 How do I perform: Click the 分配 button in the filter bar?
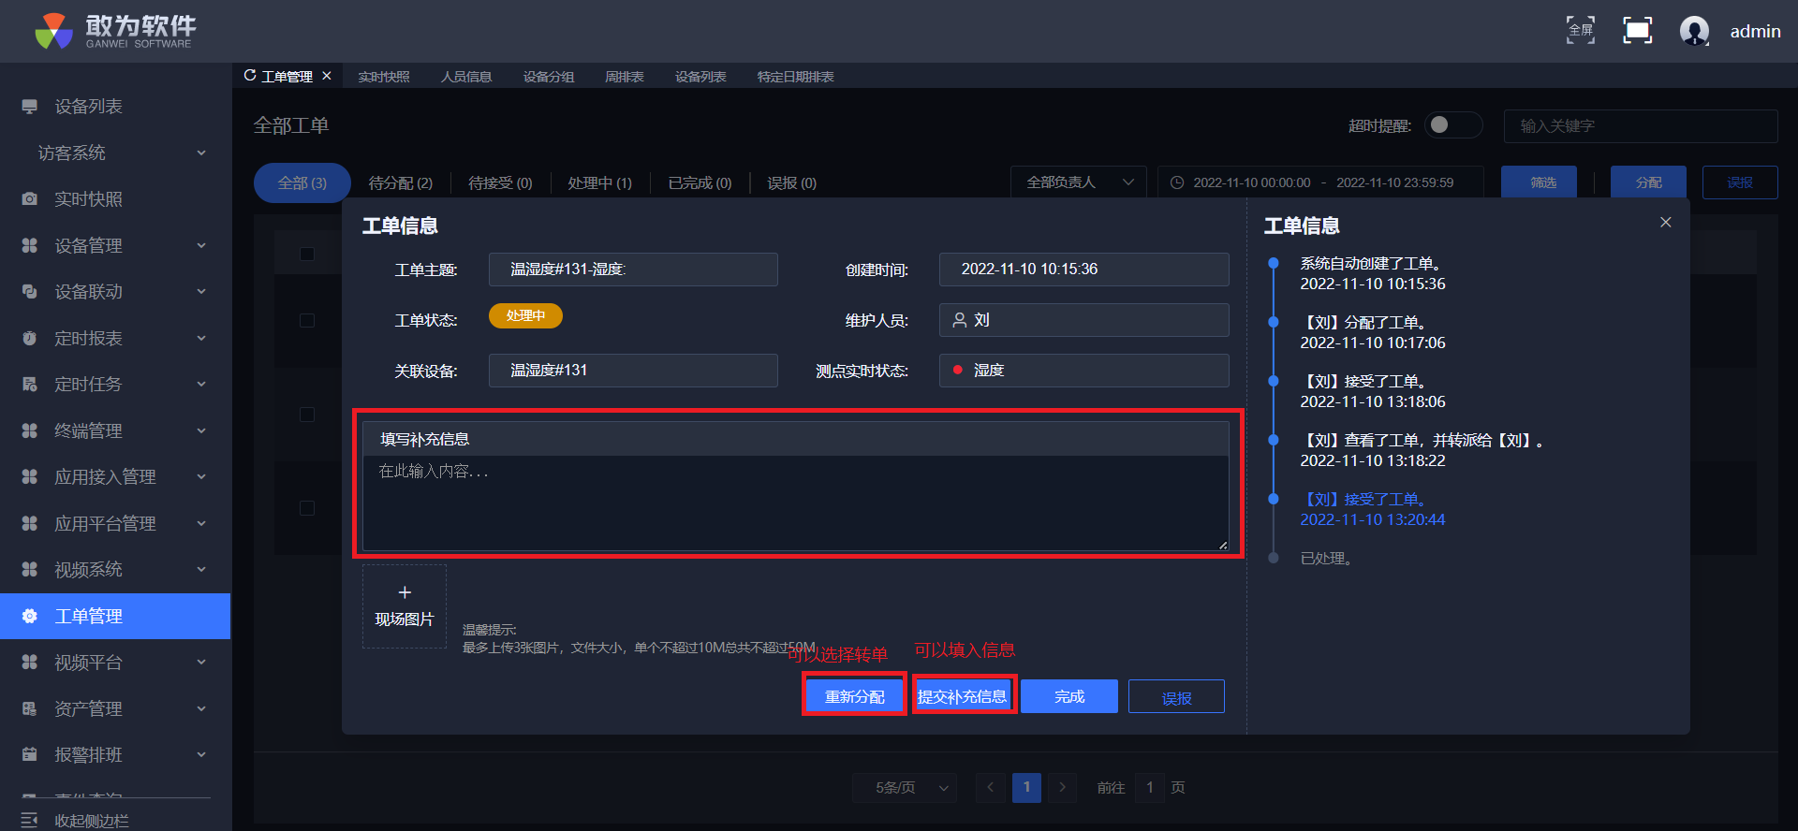point(1649,182)
